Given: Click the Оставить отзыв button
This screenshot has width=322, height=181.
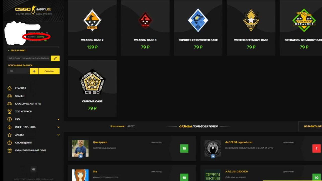Looking at the screenshot, I should click(310, 126).
